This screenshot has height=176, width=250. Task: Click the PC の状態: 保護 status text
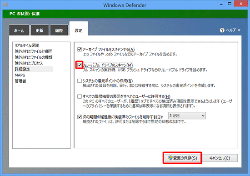[x=25, y=14]
